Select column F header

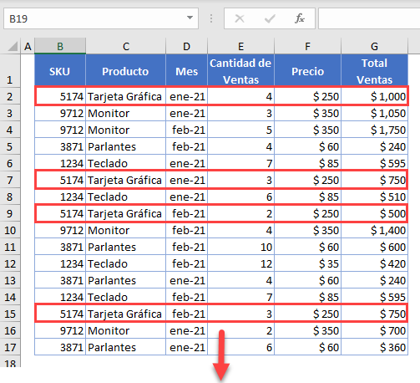click(x=307, y=46)
